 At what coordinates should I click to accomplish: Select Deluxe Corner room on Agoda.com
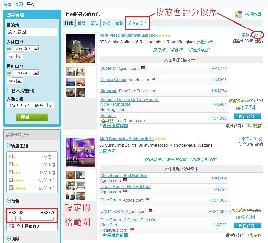(x=114, y=80)
